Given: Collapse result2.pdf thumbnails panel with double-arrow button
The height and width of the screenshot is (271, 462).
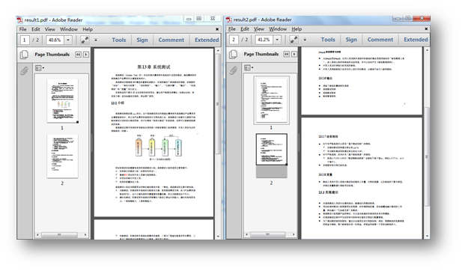Looking at the screenshot, I should coord(286,54).
